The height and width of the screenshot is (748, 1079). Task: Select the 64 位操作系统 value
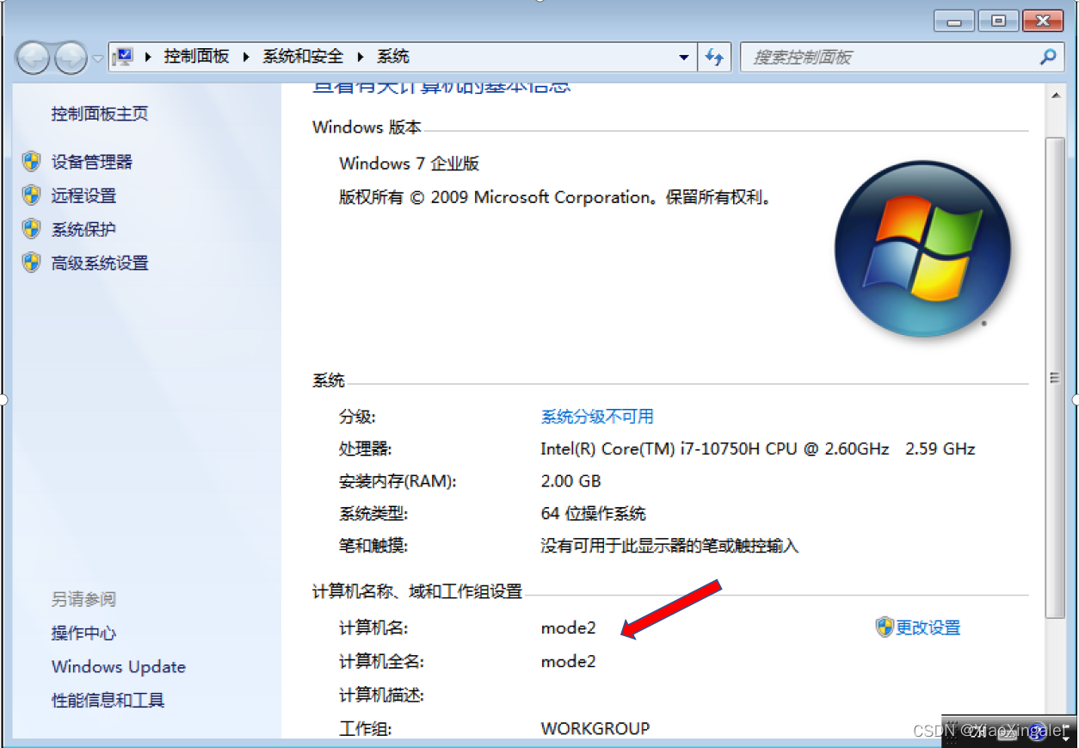pos(594,514)
